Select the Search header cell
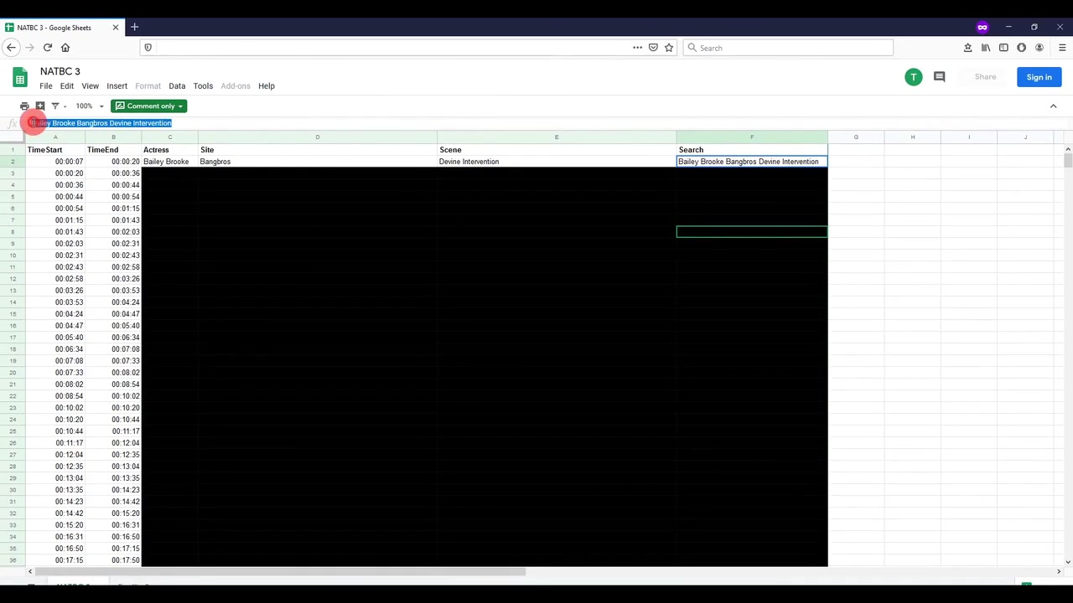Viewport: 1073px width, 603px height. coord(751,150)
